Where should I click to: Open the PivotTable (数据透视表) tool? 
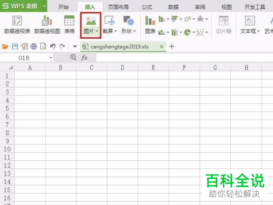coord(17,25)
